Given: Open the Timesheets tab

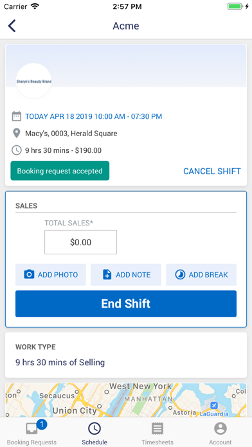Looking at the screenshot, I should (157, 432).
